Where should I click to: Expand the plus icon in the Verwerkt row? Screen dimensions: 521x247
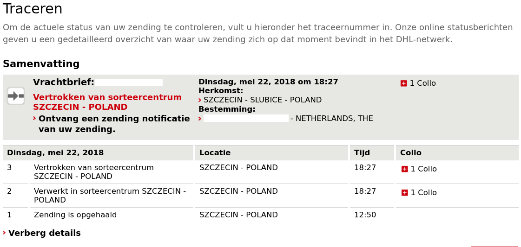pos(404,193)
